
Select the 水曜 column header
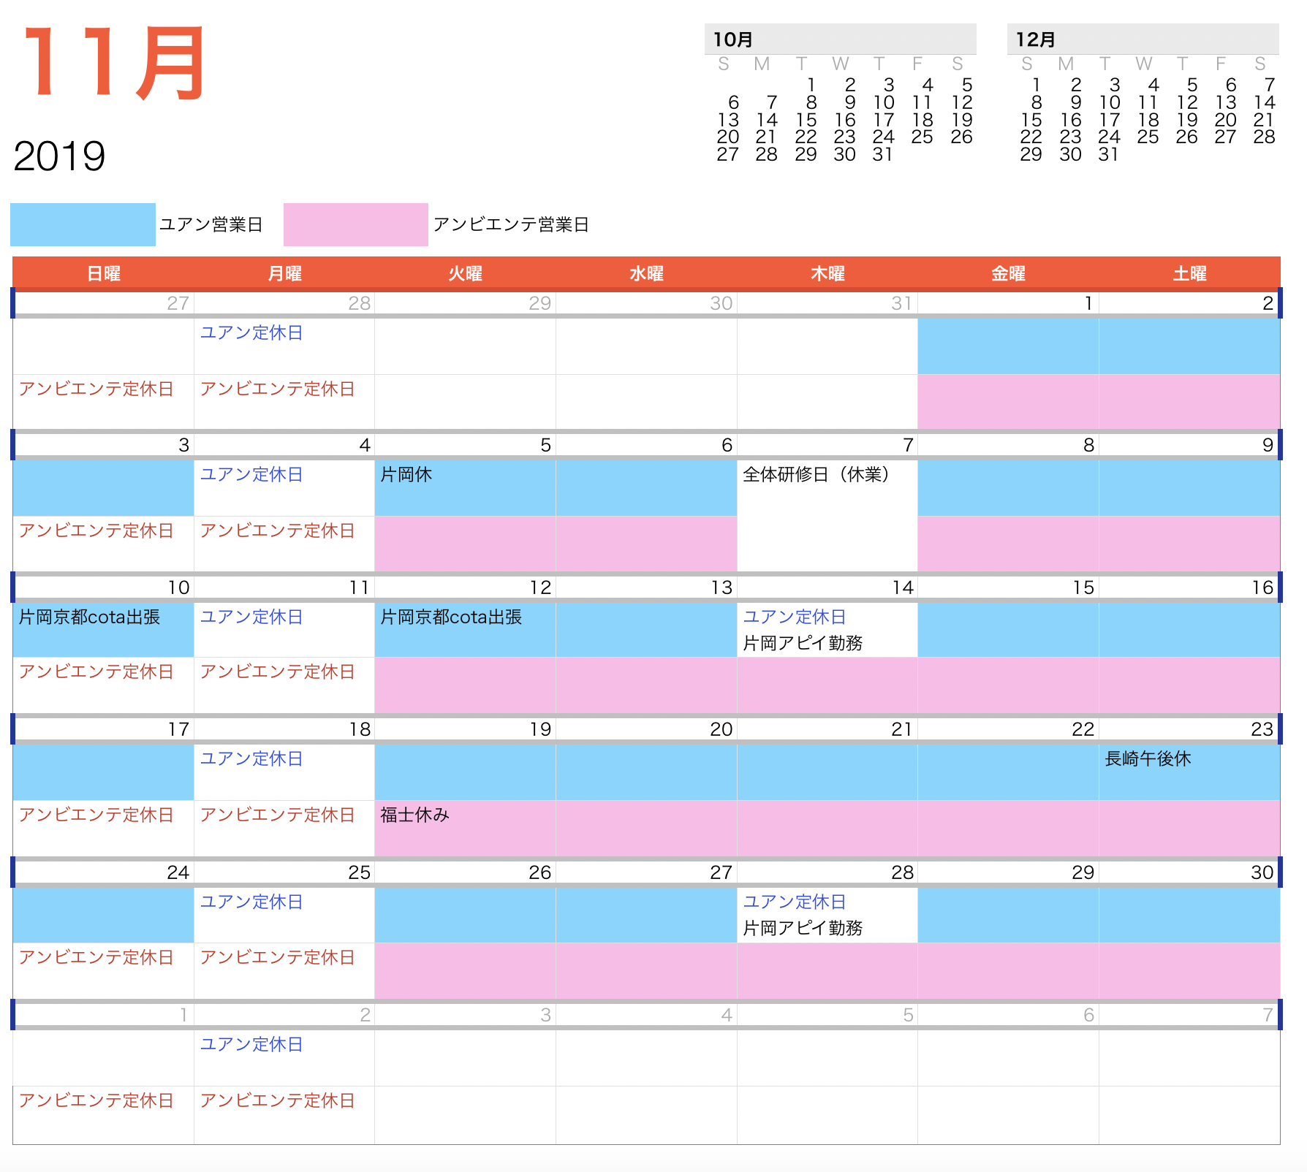click(x=646, y=274)
